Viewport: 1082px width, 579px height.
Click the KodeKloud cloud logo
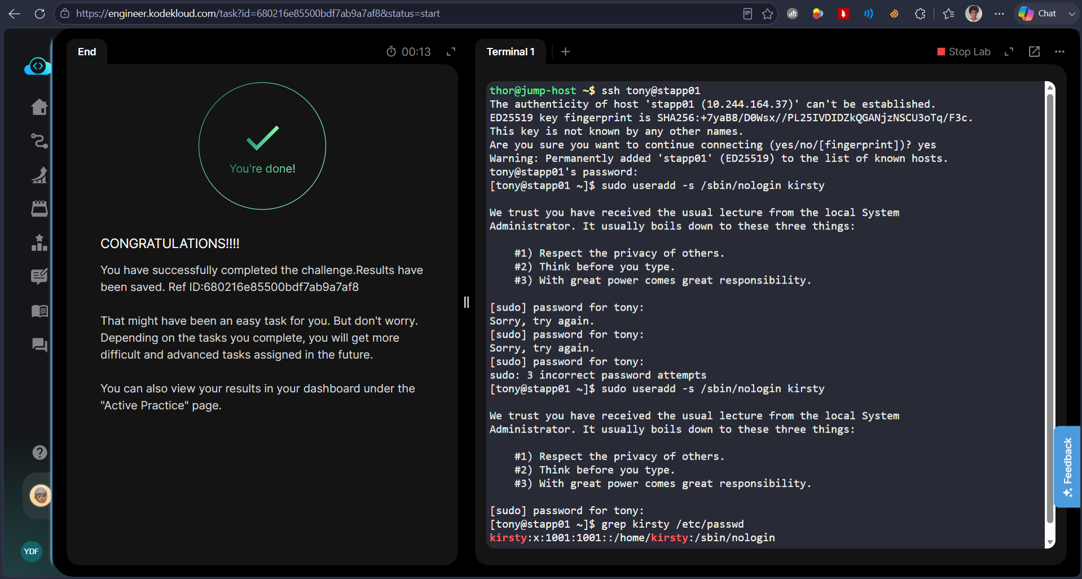click(x=38, y=67)
